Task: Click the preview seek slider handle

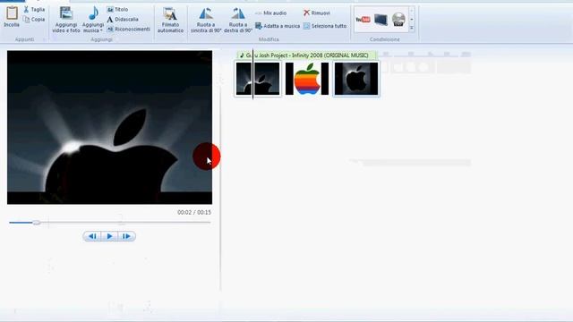Action: tap(36, 223)
